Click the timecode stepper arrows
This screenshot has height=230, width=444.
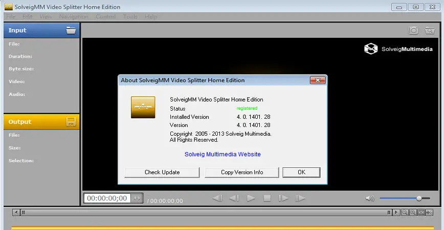[x=137, y=198]
